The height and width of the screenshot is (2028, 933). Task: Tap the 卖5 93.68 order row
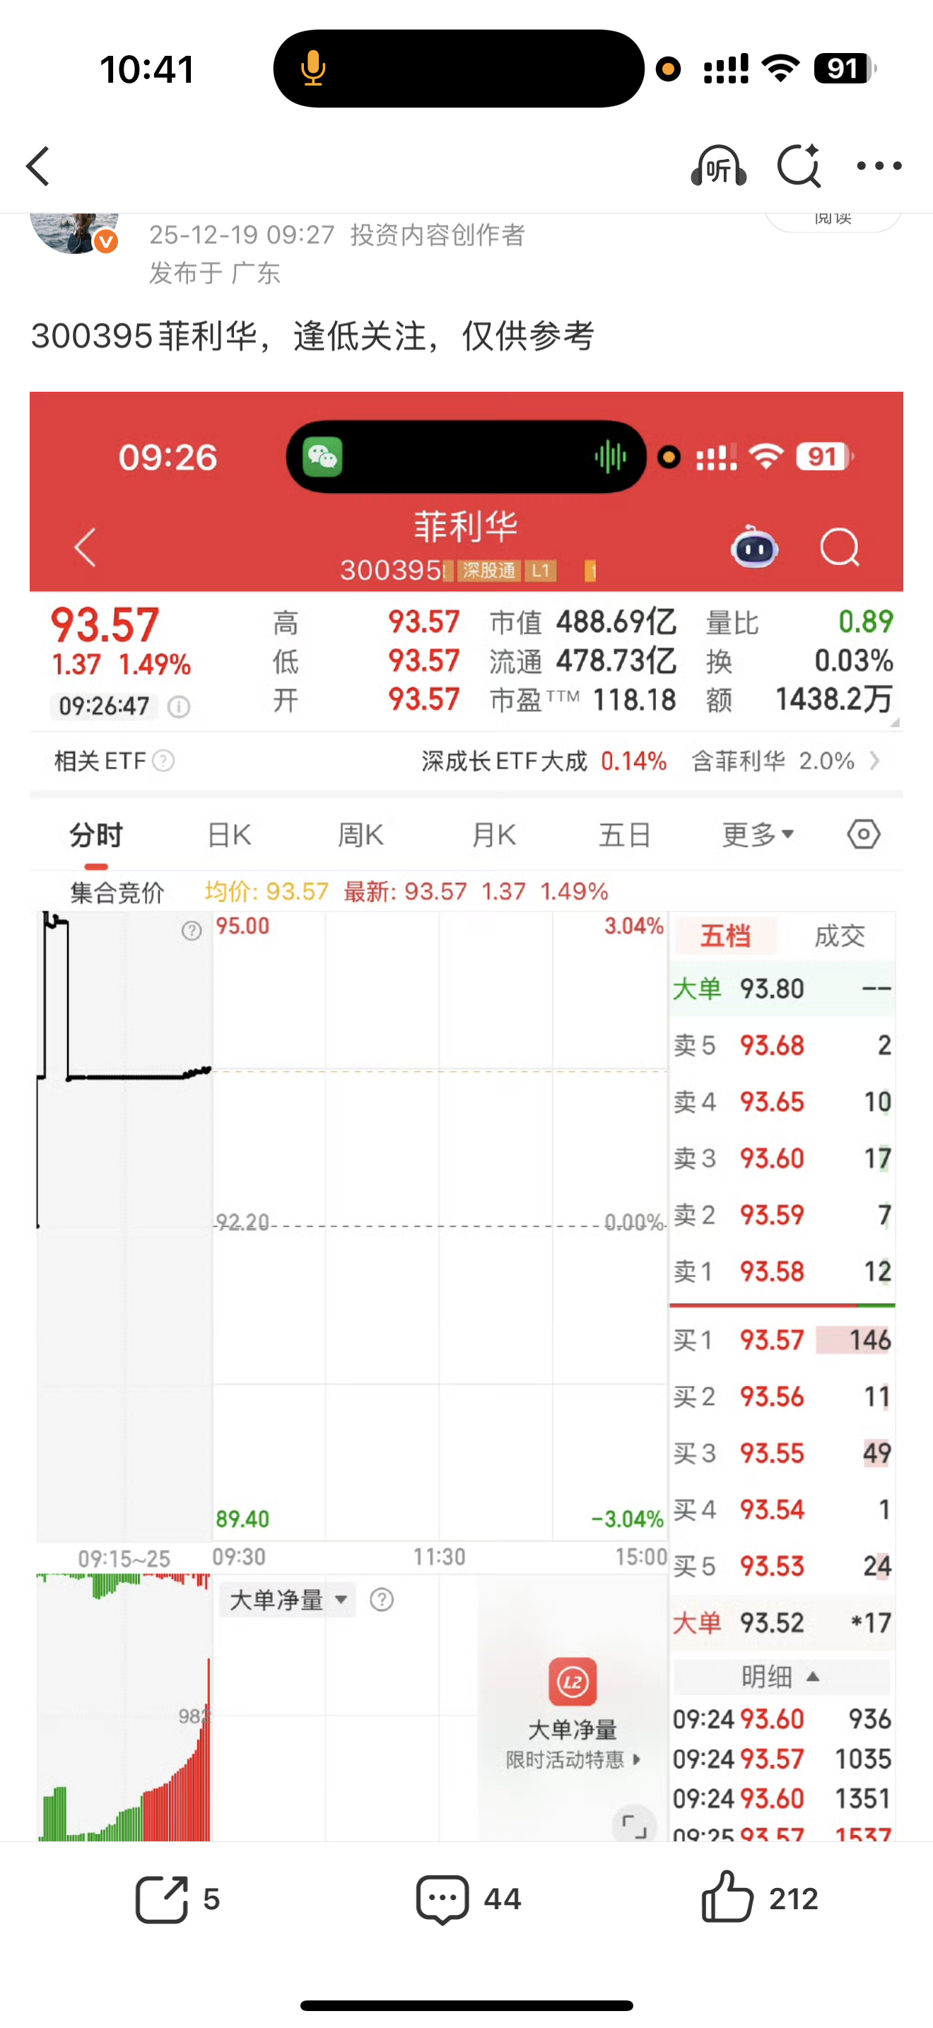click(782, 1046)
